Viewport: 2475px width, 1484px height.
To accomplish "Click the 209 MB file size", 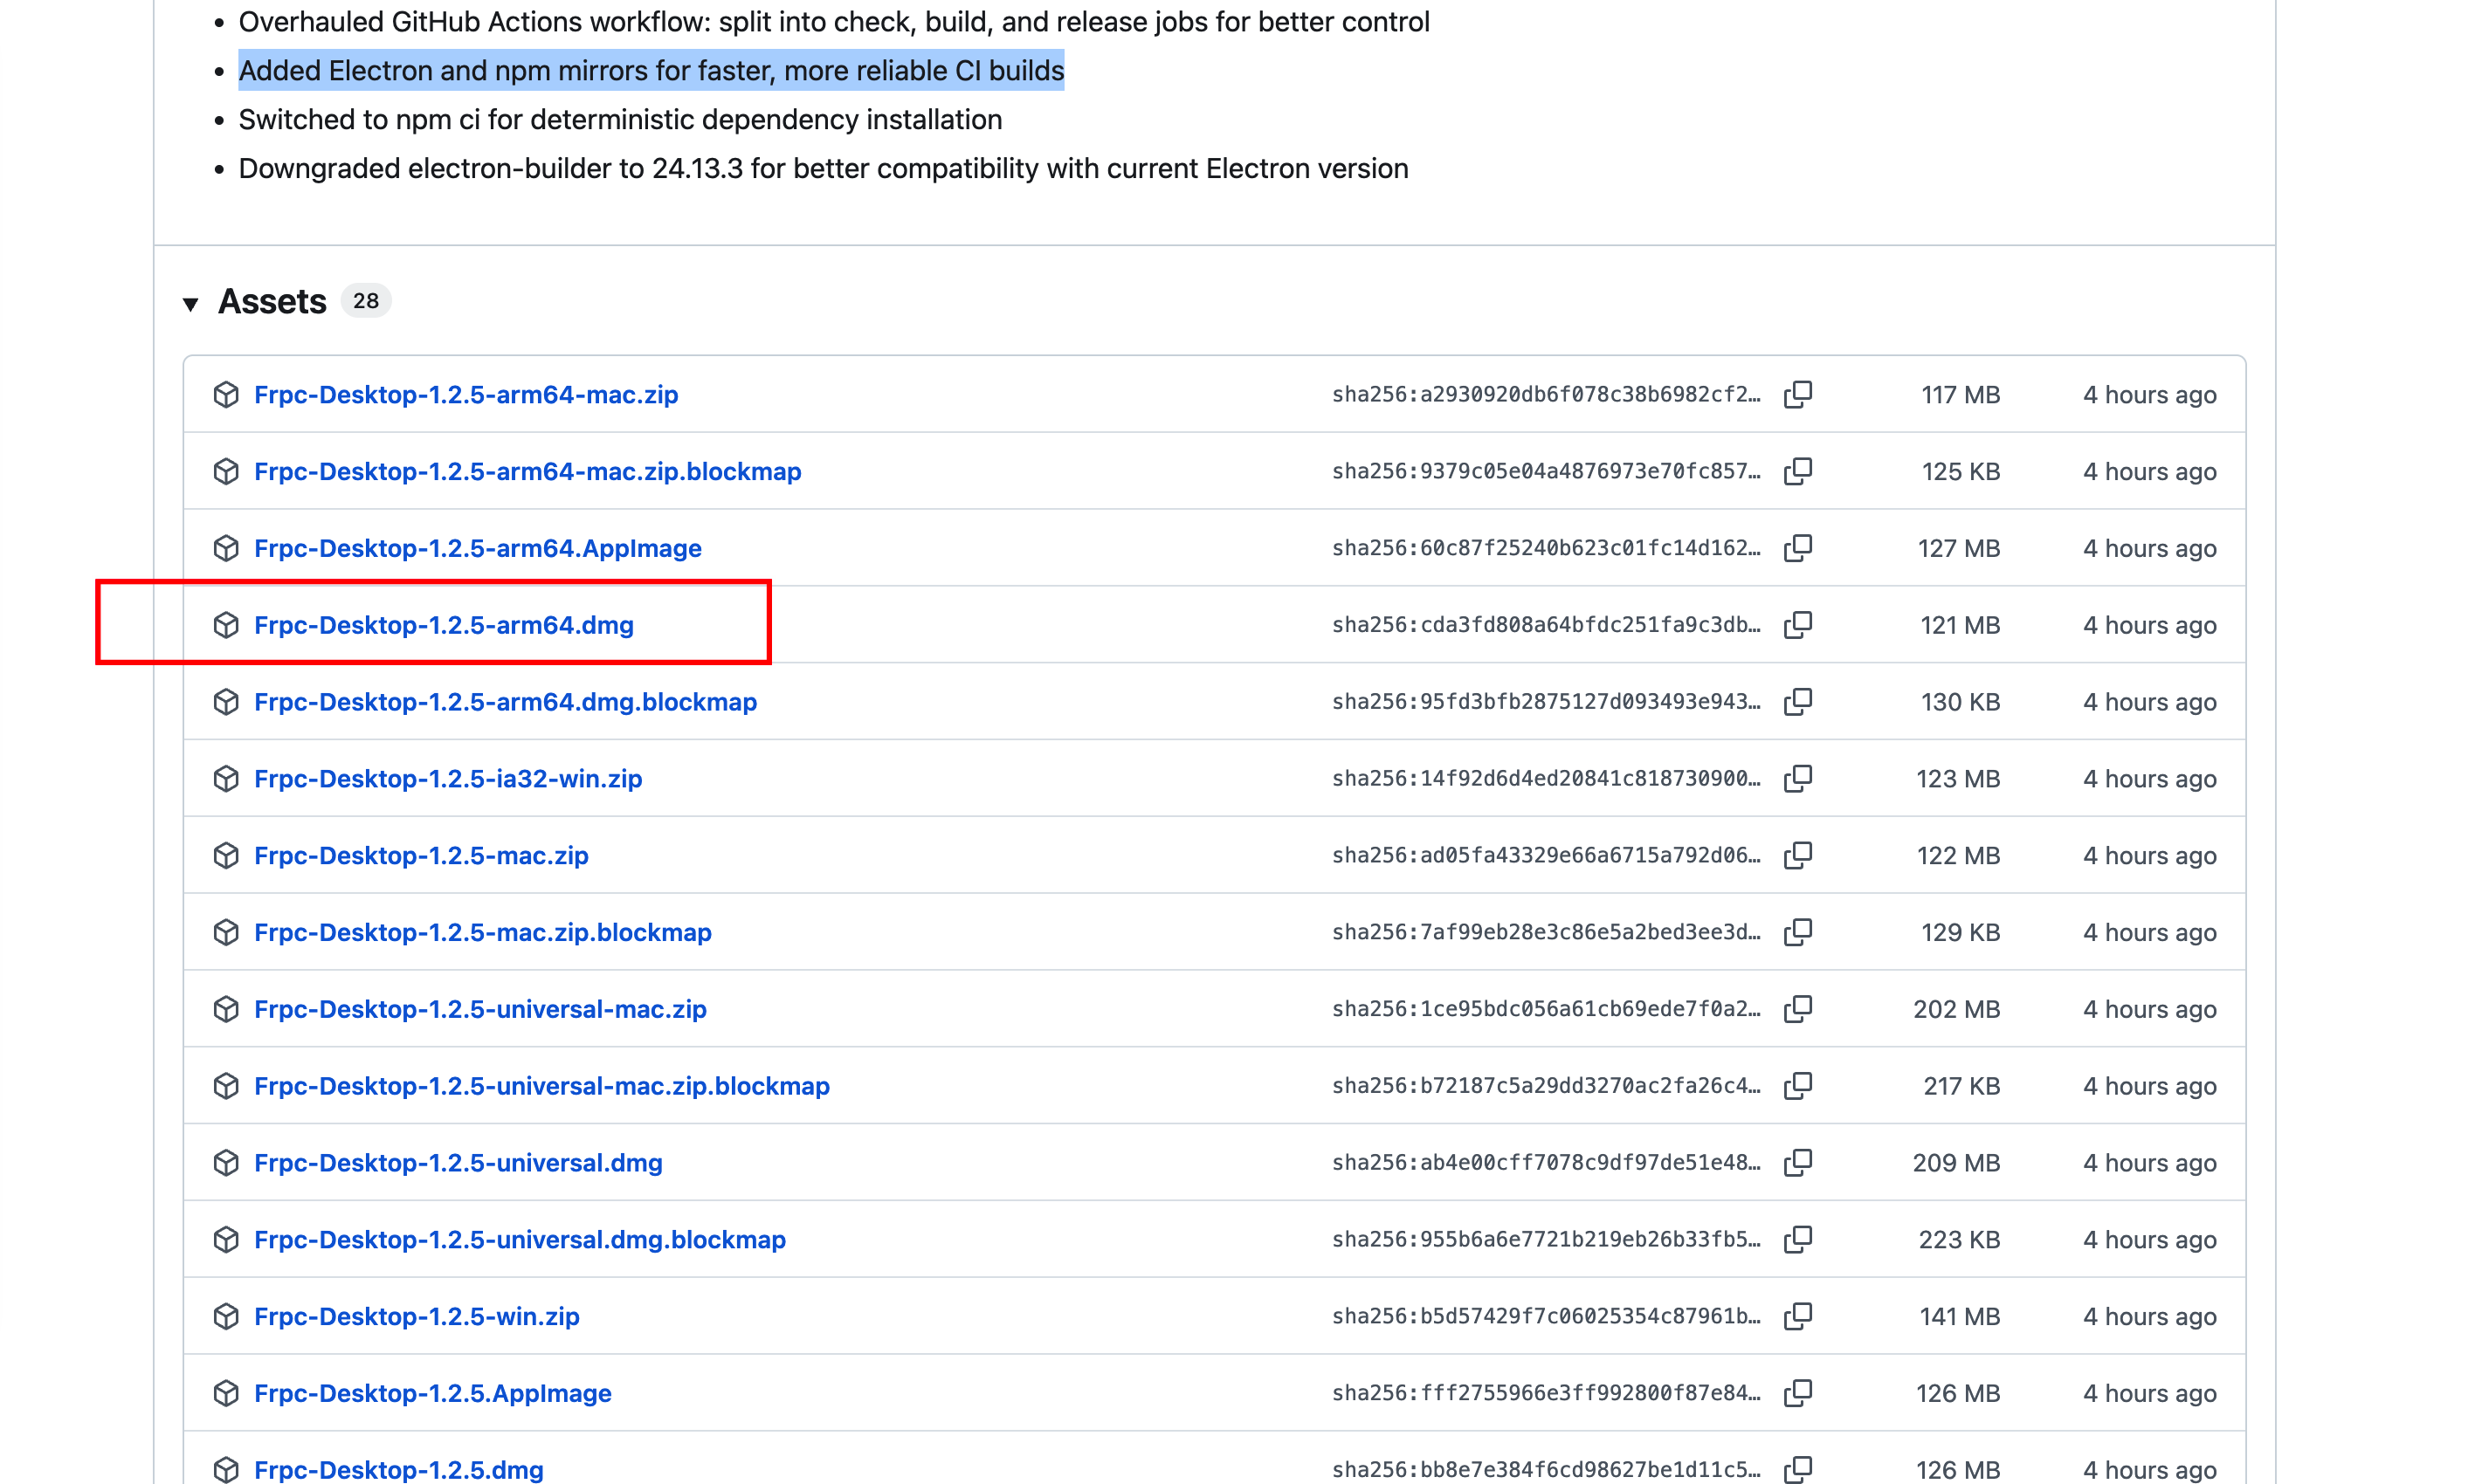I will tap(1957, 1163).
